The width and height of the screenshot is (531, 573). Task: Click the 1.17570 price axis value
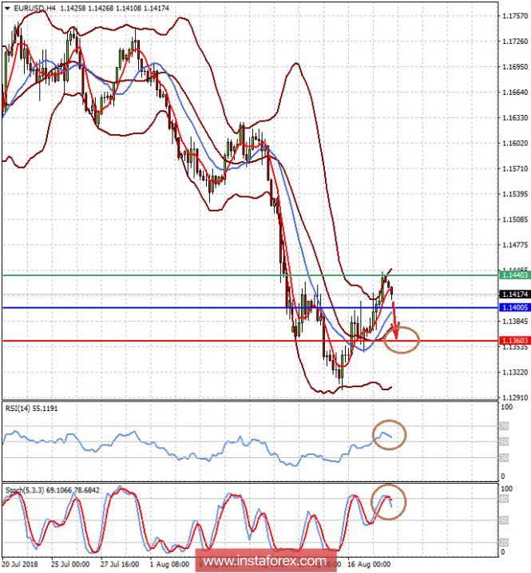(515, 16)
